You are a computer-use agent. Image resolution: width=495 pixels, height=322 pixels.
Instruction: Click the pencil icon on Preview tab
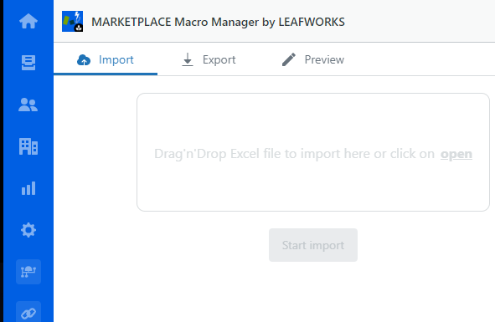(289, 59)
